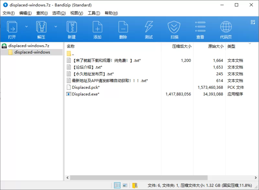Select the Displaced.exe file name
The height and width of the screenshot is (190, 259).
(x=85, y=94)
